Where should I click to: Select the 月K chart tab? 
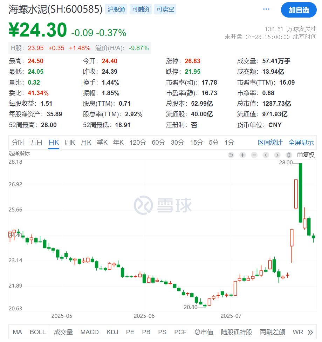coord(86,143)
